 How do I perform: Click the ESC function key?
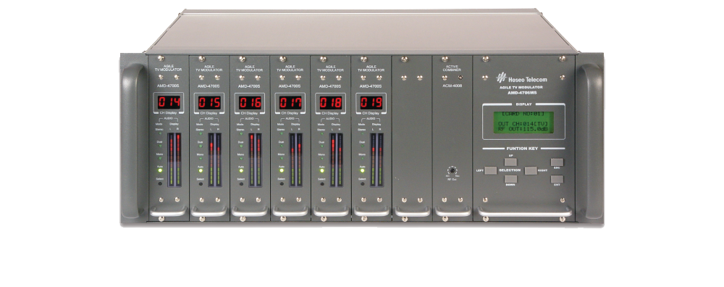557,162
